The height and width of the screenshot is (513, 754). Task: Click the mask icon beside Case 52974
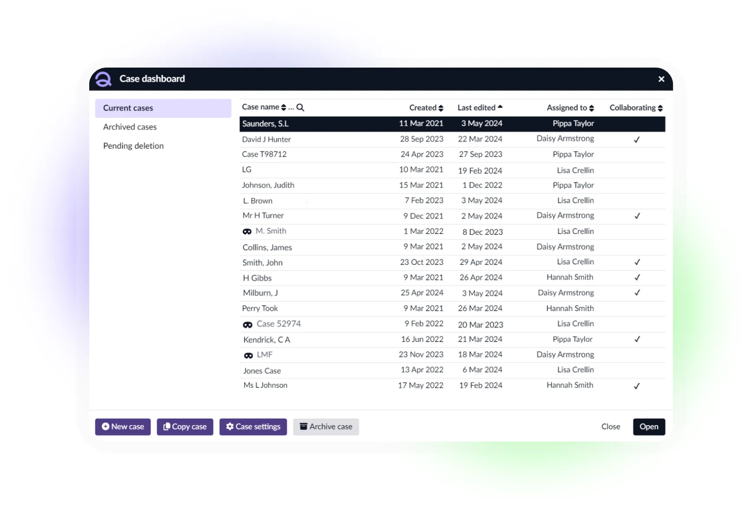[x=247, y=325]
